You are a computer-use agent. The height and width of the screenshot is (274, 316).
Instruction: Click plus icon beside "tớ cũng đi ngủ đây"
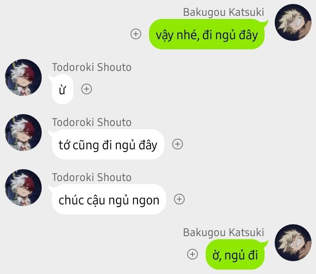click(178, 144)
